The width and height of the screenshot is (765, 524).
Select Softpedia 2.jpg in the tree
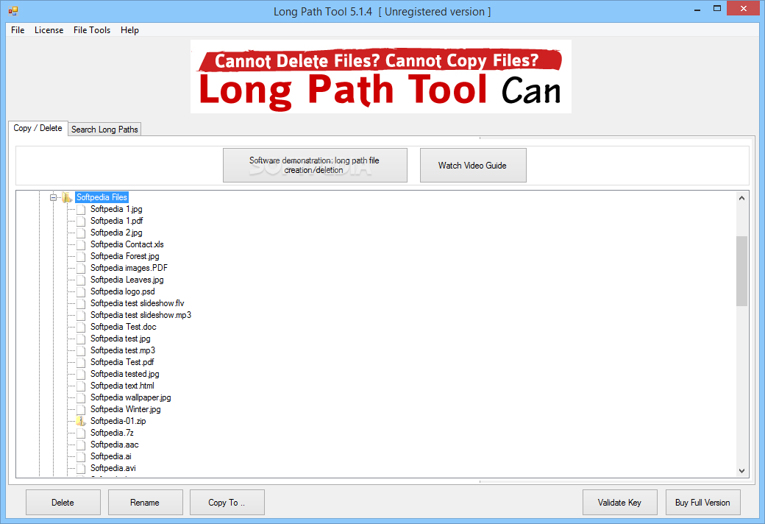[116, 233]
